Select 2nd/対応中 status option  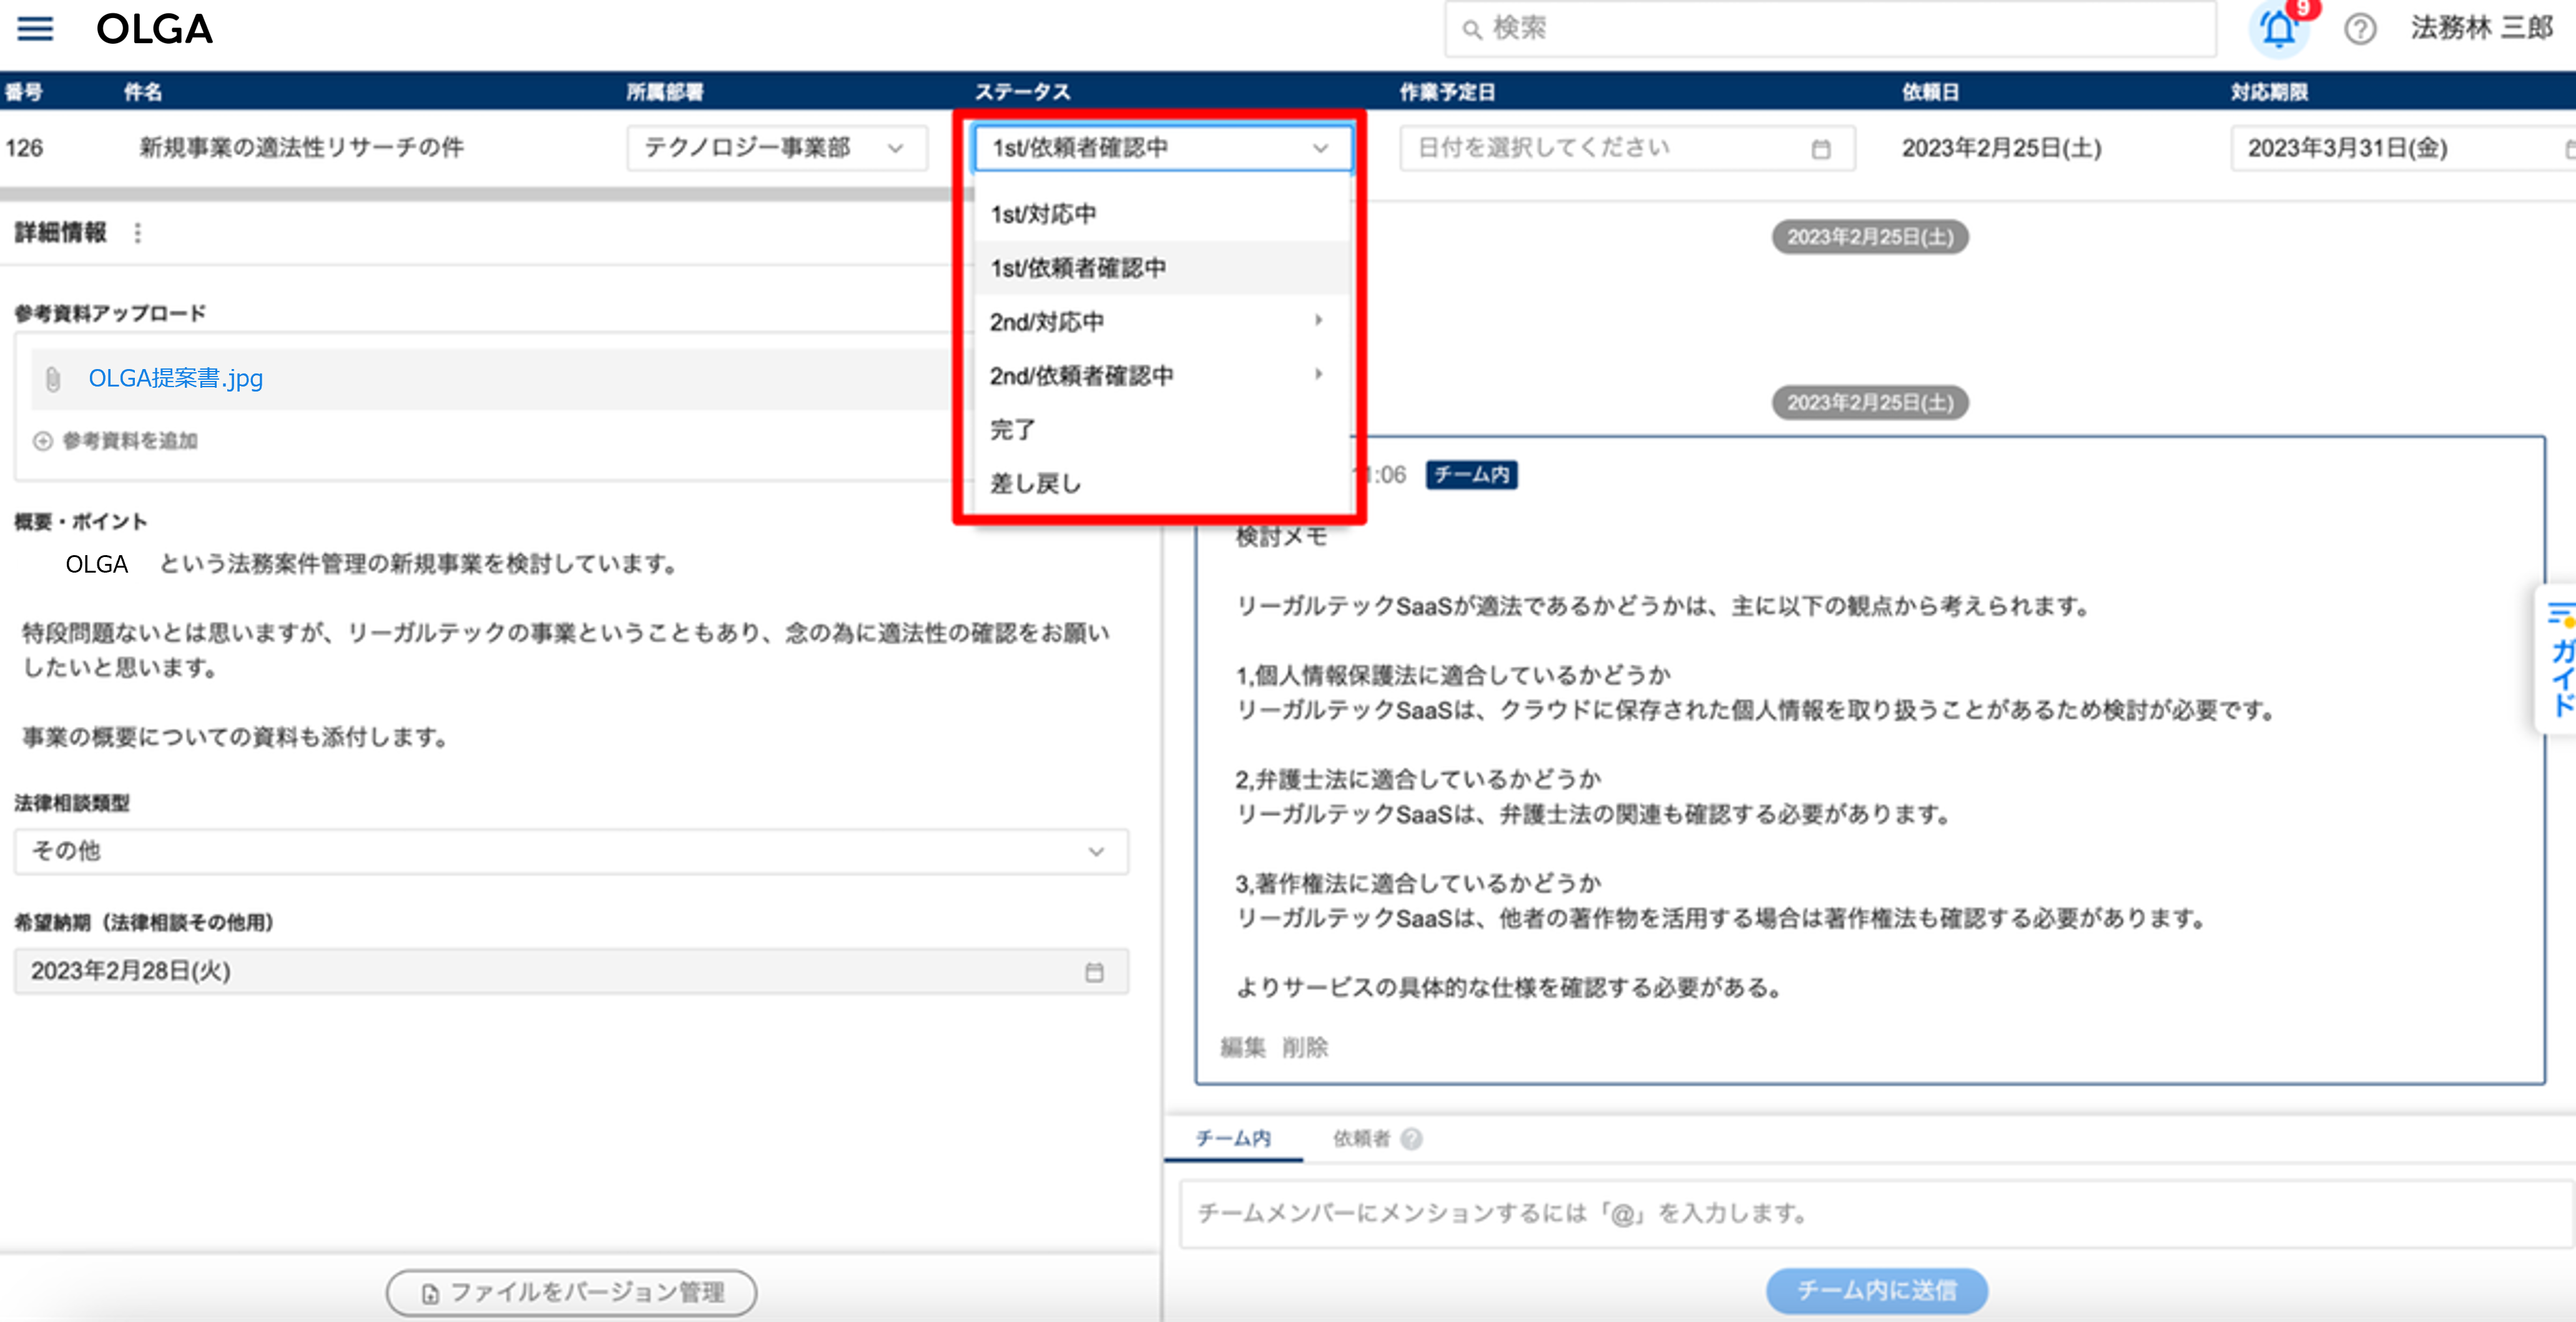coord(1163,322)
